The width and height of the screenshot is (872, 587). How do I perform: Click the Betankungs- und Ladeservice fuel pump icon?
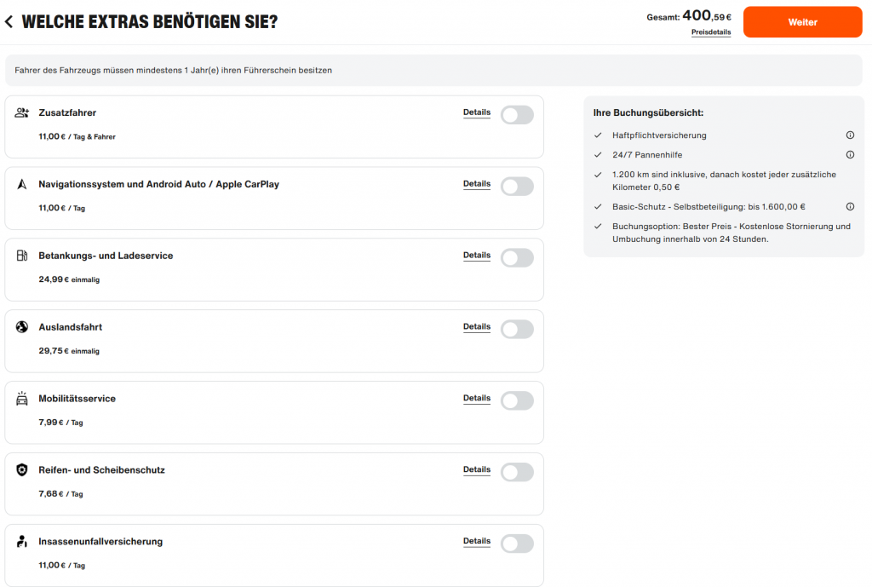click(22, 256)
